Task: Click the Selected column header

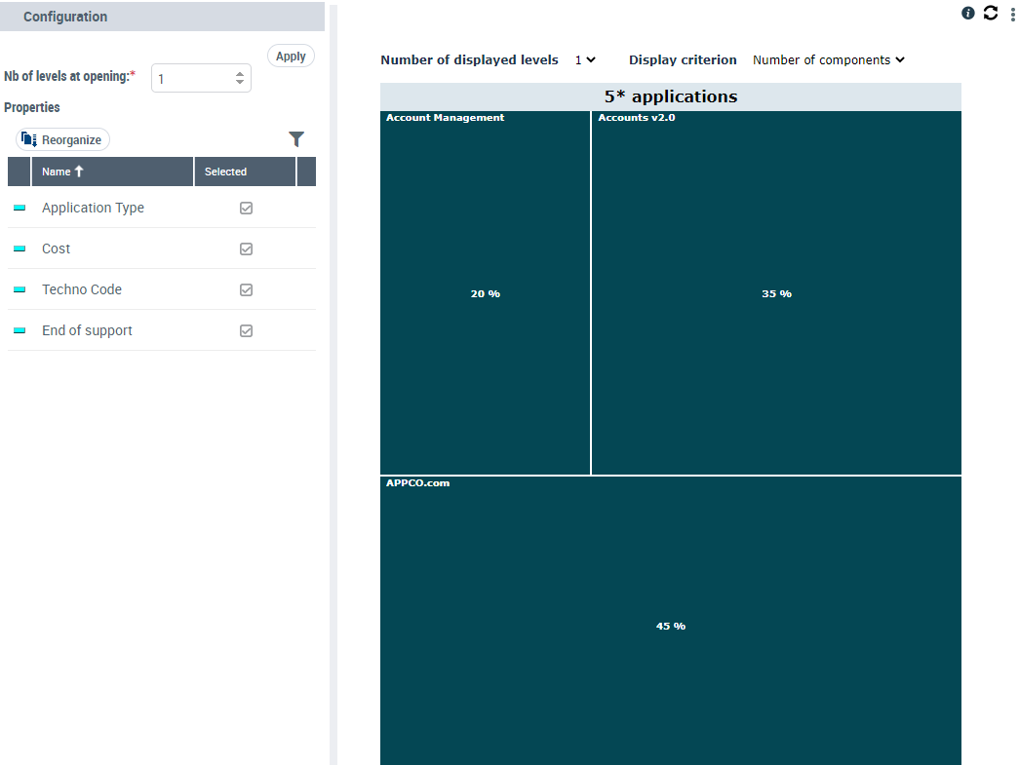Action: coord(225,172)
